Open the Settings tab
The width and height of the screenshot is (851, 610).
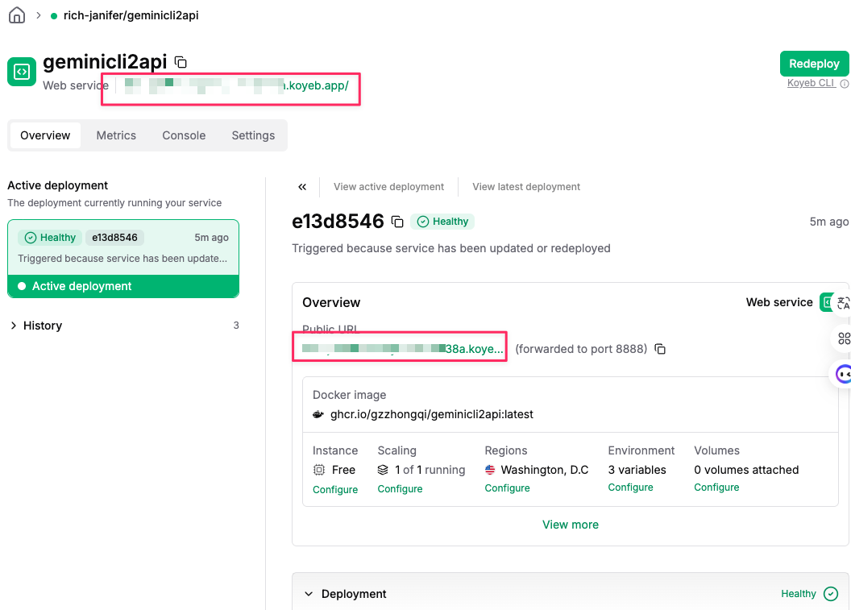(x=253, y=135)
